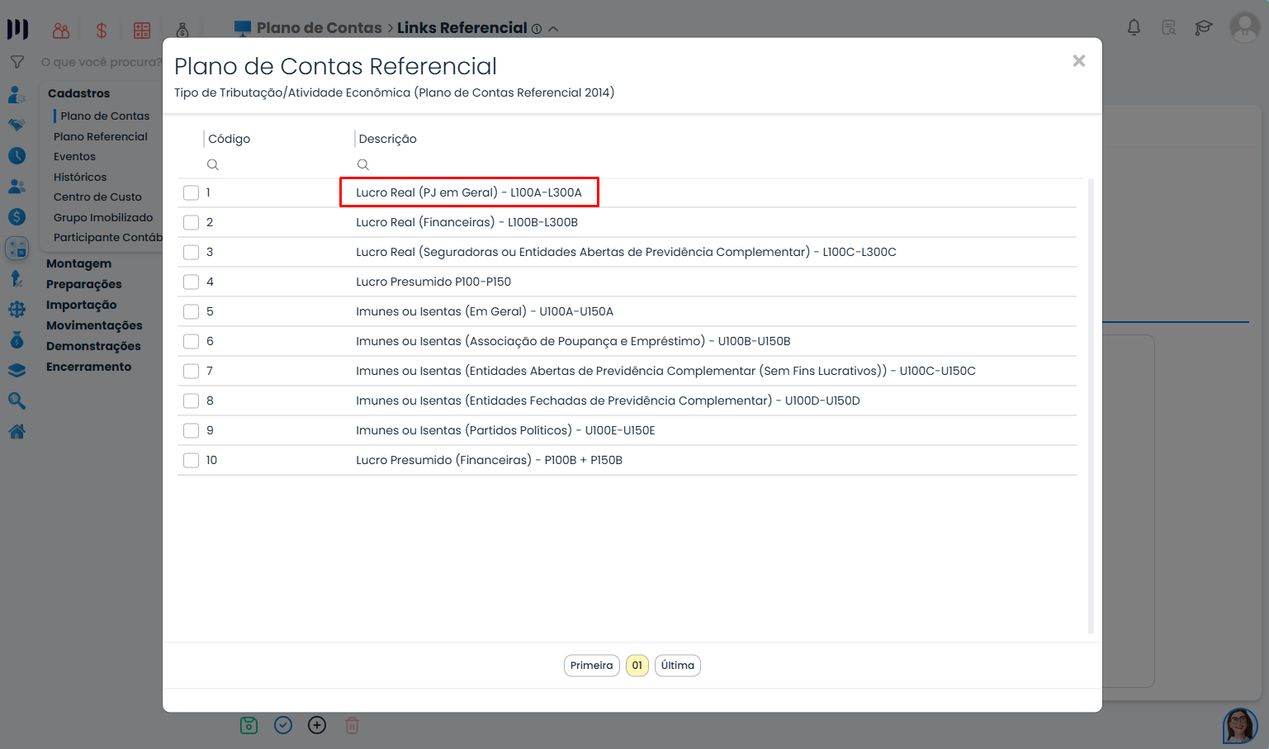
Task: Sort by the Descrição column header
Action: (387, 139)
